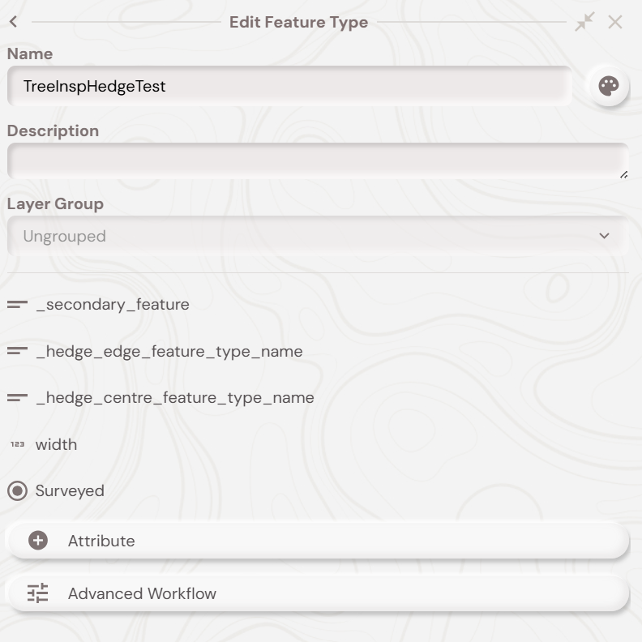
Task: Toggle the Surveyed radio icon
Action: coord(17,491)
